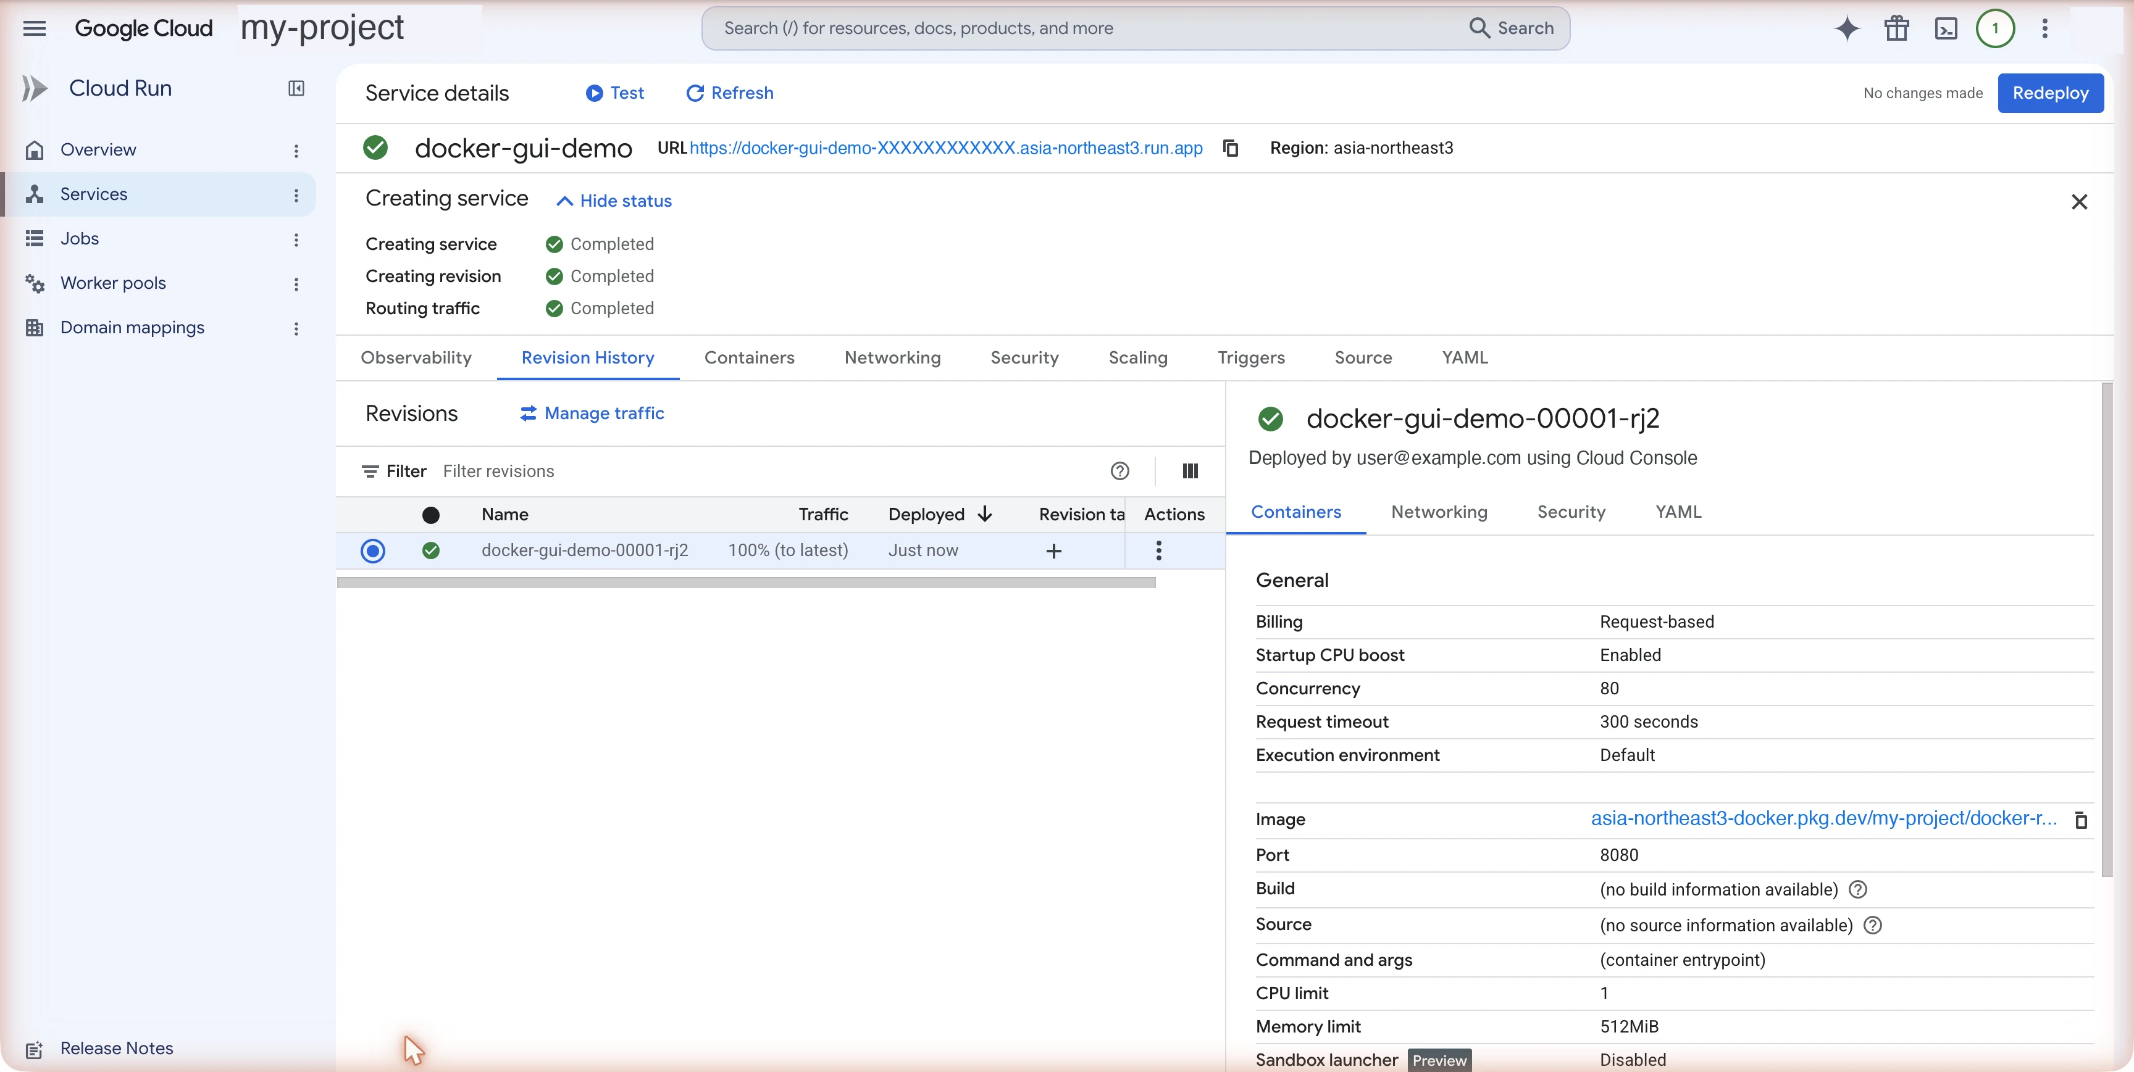Viewport: 2134px width, 1072px height.
Task: Click the Test button
Action: (614, 93)
